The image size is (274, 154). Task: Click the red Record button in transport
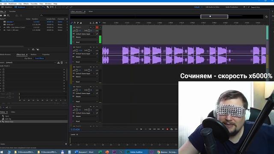point(167,129)
